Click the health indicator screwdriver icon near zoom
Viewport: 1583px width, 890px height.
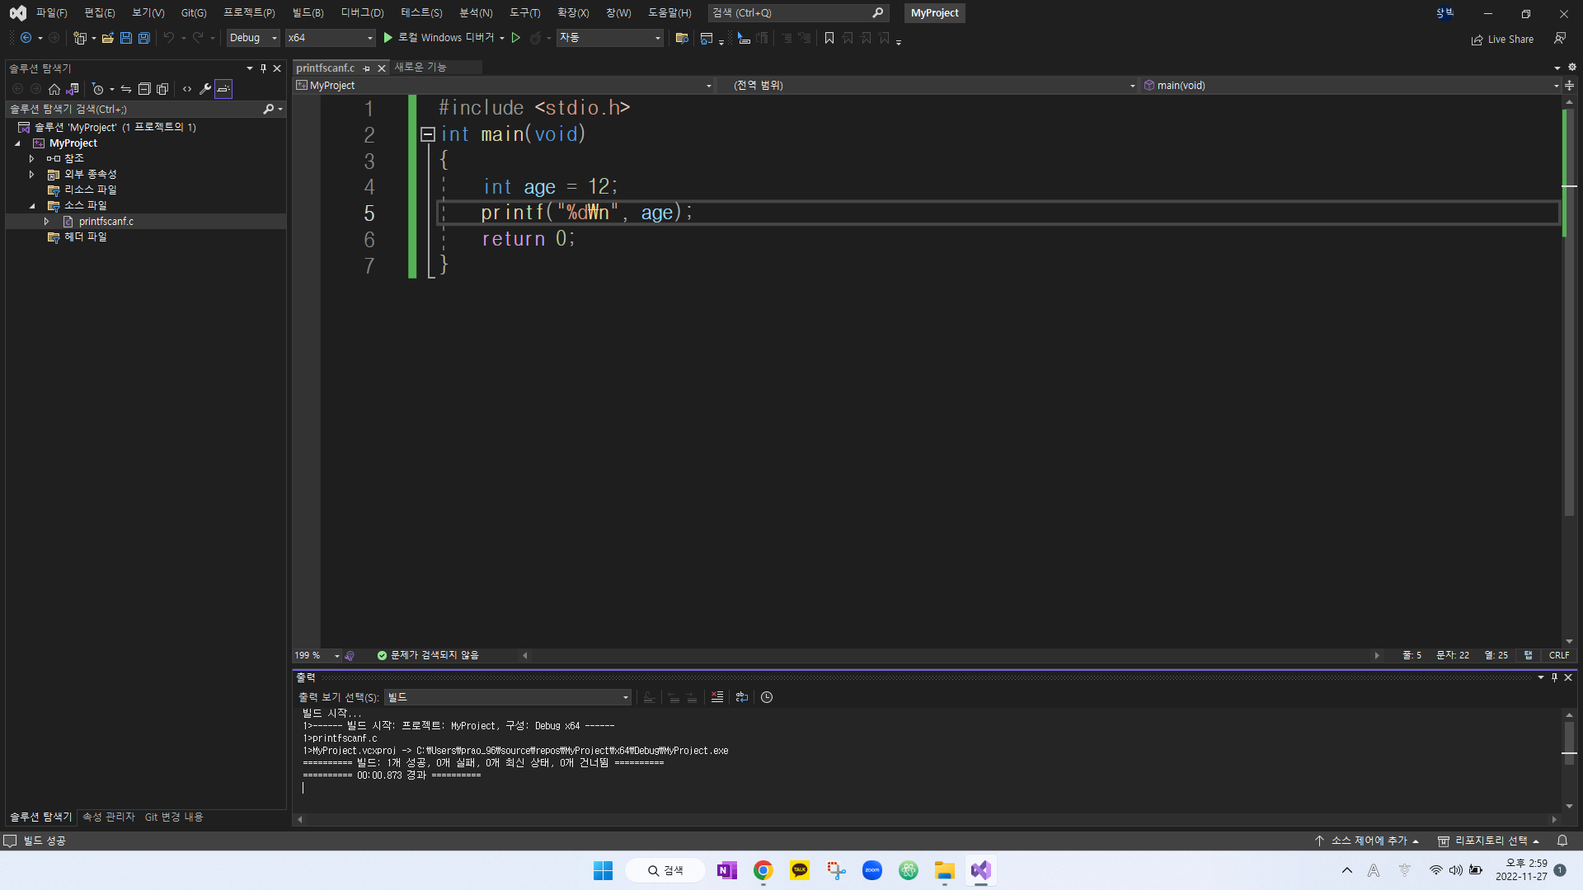tap(350, 656)
